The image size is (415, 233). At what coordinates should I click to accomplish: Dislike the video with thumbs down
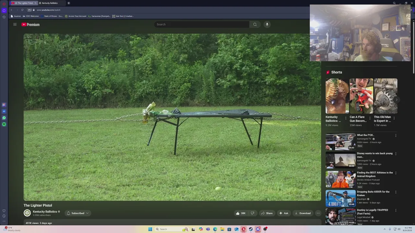coord(252,213)
